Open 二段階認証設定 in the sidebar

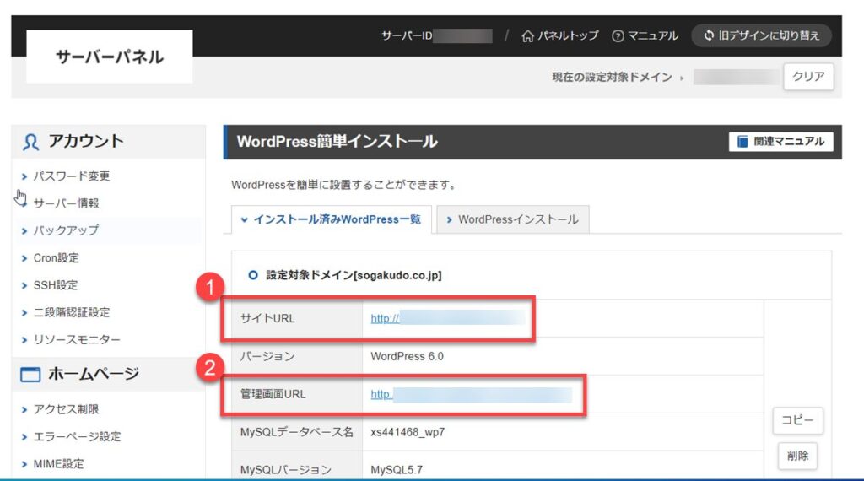(71, 312)
